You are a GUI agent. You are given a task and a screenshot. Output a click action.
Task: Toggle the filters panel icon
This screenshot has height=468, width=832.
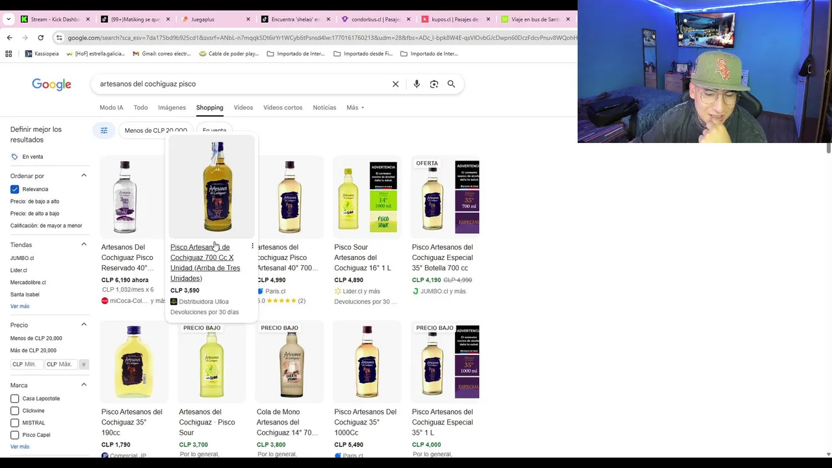(x=103, y=131)
